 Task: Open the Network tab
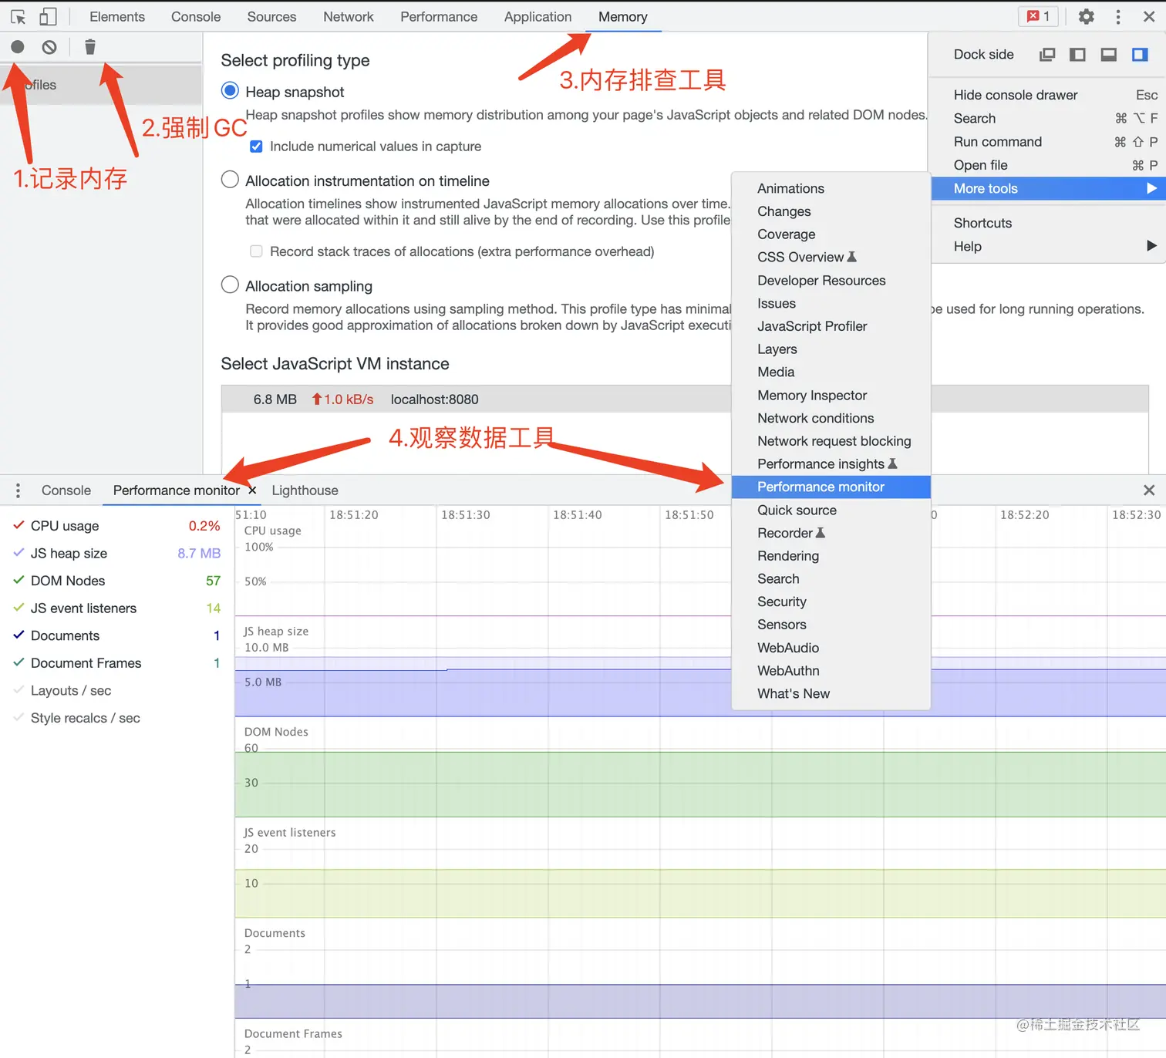(x=349, y=16)
